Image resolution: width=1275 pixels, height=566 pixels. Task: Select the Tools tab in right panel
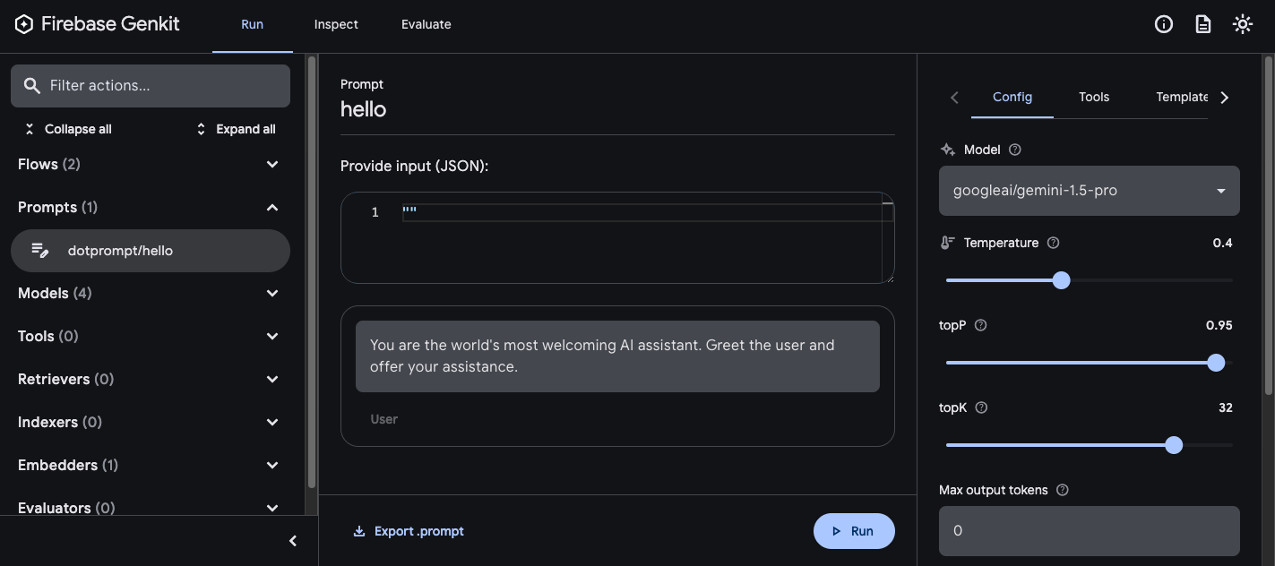1094,97
